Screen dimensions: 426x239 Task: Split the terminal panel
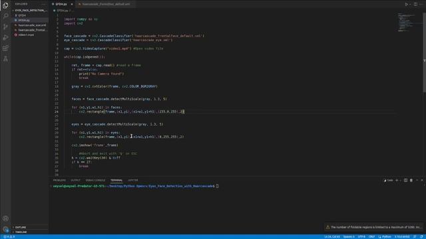405,180
